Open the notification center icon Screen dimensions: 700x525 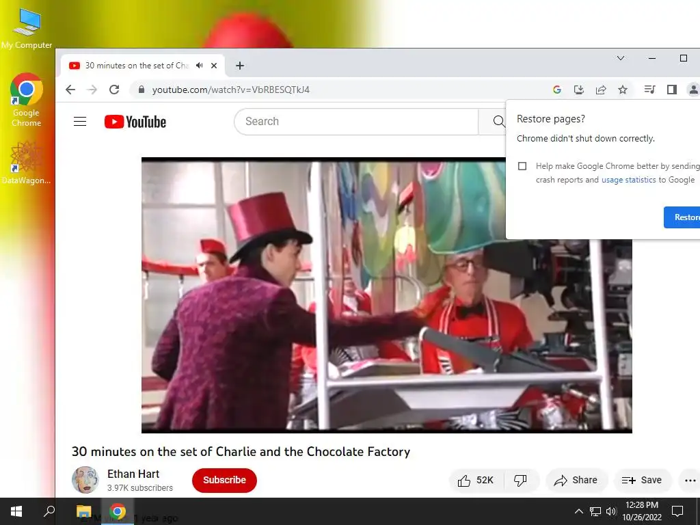pyautogui.click(x=677, y=511)
